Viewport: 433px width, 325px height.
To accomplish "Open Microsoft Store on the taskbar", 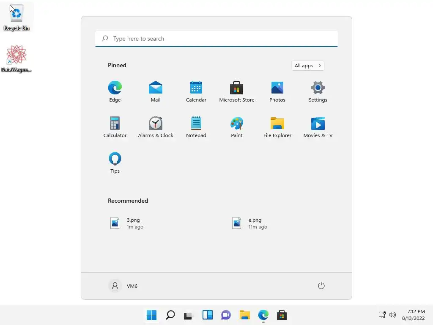I will tap(282, 315).
